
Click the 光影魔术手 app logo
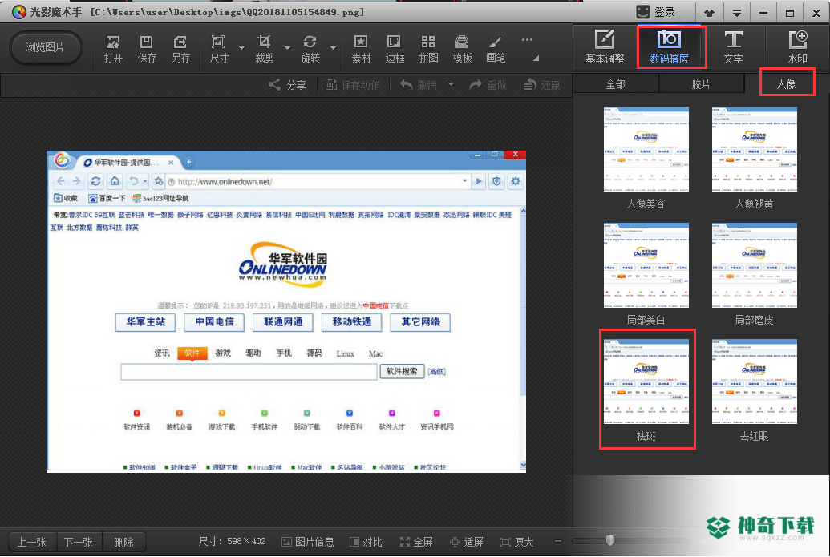18,12
